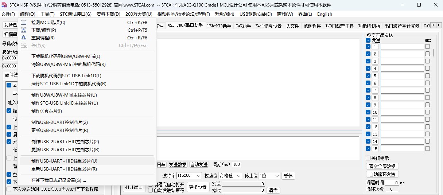Switch to the 串口波特率计算器 tab
Viewport: 443px width, 195px height.
point(402,26)
